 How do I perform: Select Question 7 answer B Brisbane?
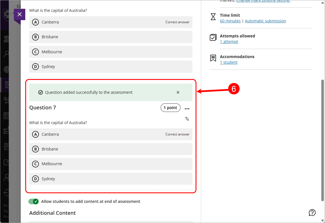(111, 149)
